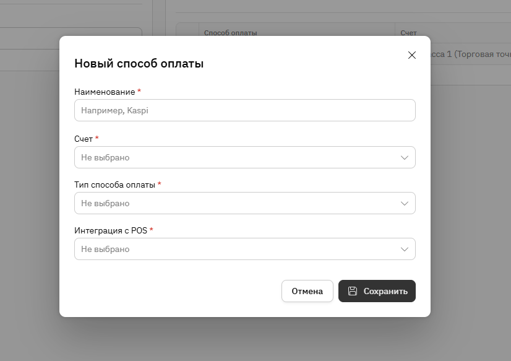Click the Способ оплаты column header
511x361 pixels.
pos(230,32)
